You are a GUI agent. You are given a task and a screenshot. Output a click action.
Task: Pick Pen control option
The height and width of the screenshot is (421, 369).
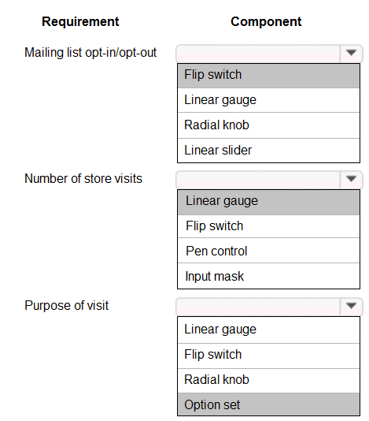(268, 251)
